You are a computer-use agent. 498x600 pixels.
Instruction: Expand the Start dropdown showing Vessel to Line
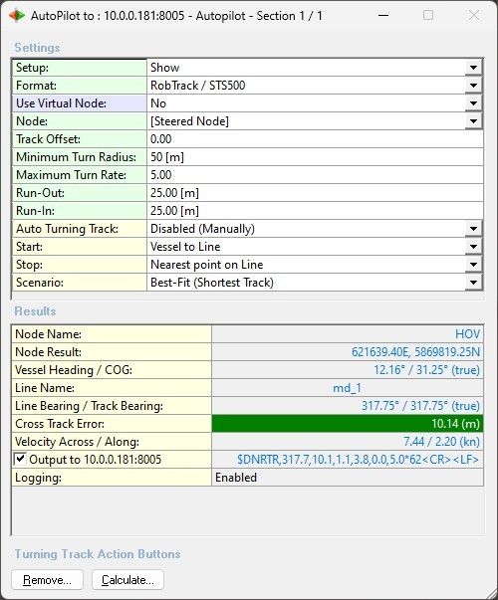coord(473,247)
